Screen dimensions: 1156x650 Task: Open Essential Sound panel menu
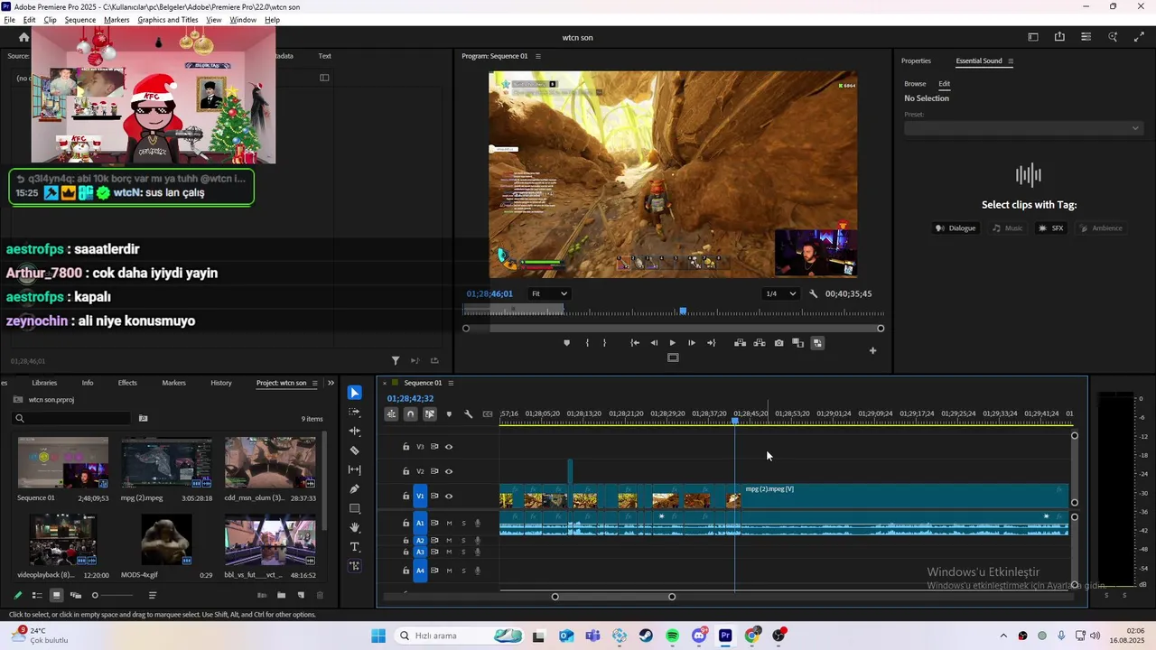[x=1011, y=61]
